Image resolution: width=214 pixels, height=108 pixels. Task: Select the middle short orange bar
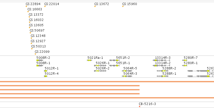pyautogui.click(x=70, y=90)
